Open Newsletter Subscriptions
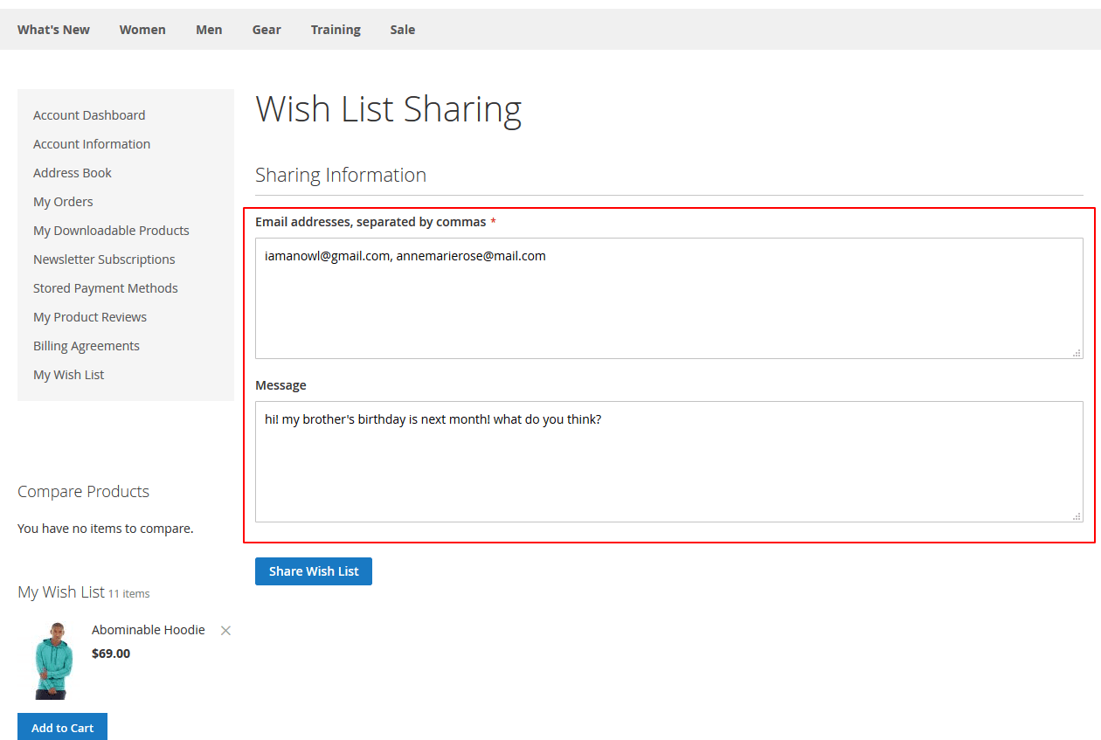The image size is (1101, 740). 104,259
